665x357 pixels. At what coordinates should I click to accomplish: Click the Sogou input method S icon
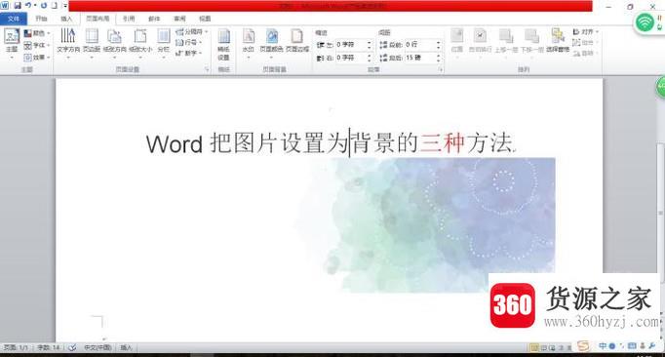583,347
